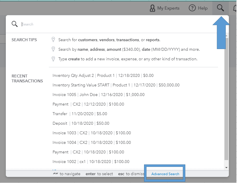Open Invoice 1002 for cx1

pos(91,162)
